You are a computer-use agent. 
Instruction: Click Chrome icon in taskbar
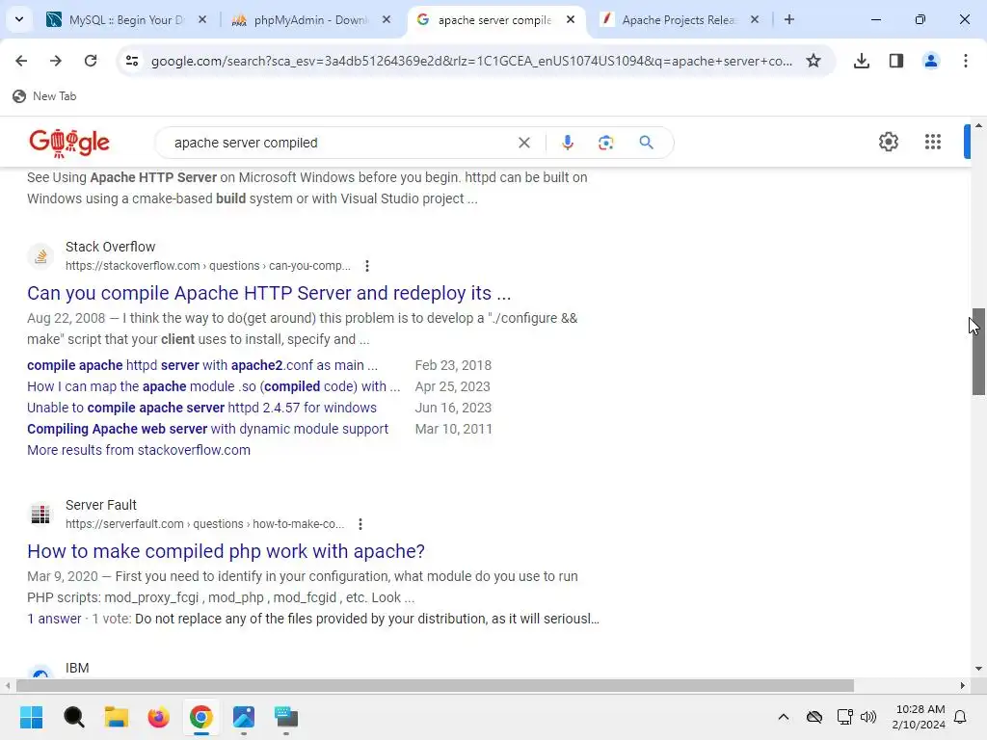click(200, 717)
